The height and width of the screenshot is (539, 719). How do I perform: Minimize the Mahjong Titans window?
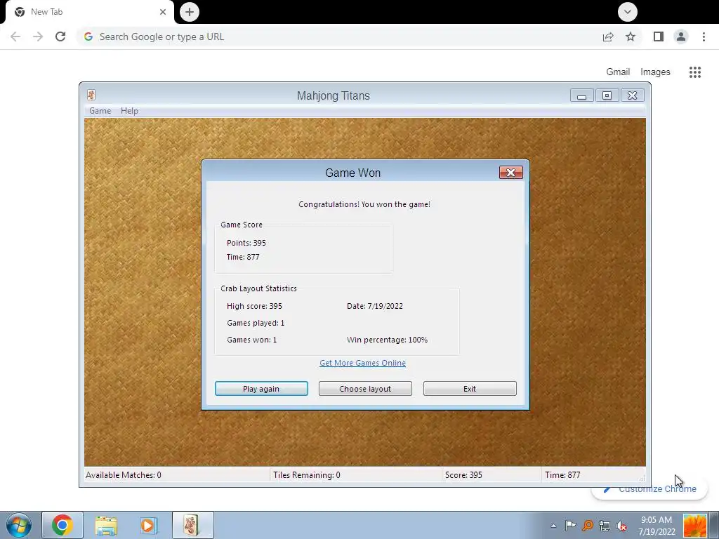[x=582, y=95]
